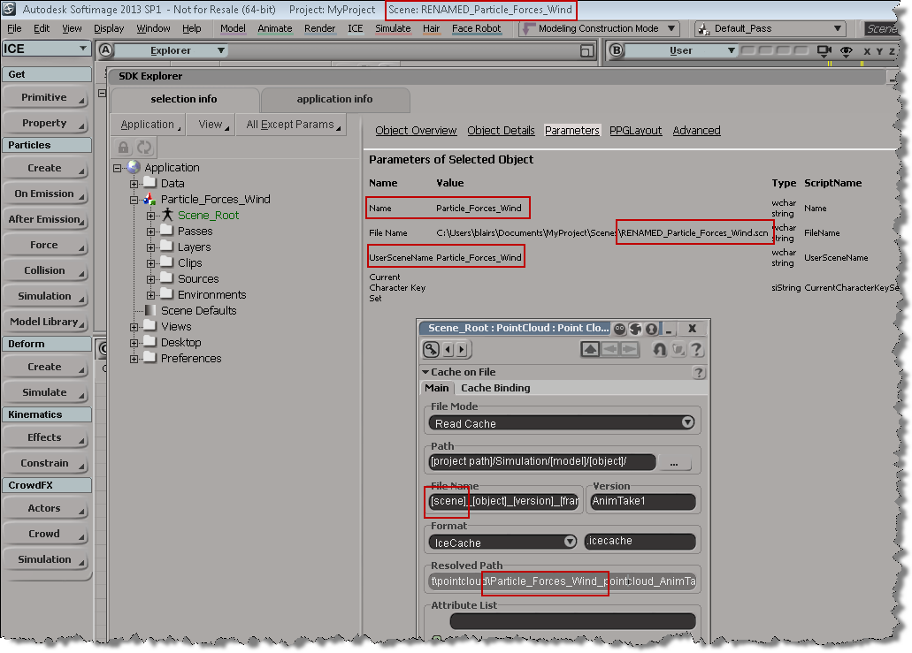Switch to the application info tab
The height and width of the screenshot is (653, 912).
click(x=334, y=99)
